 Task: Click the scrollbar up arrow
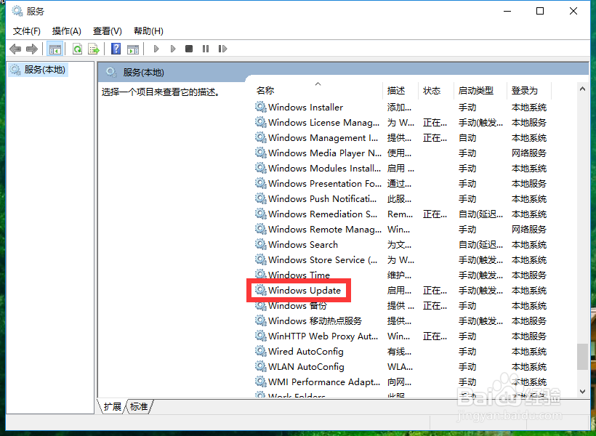point(582,89)
